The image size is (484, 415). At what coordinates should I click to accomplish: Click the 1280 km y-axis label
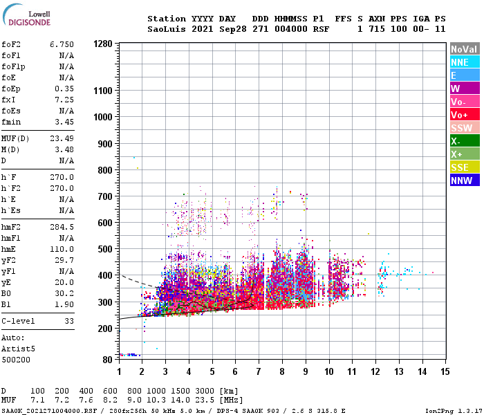coord(103,44)
